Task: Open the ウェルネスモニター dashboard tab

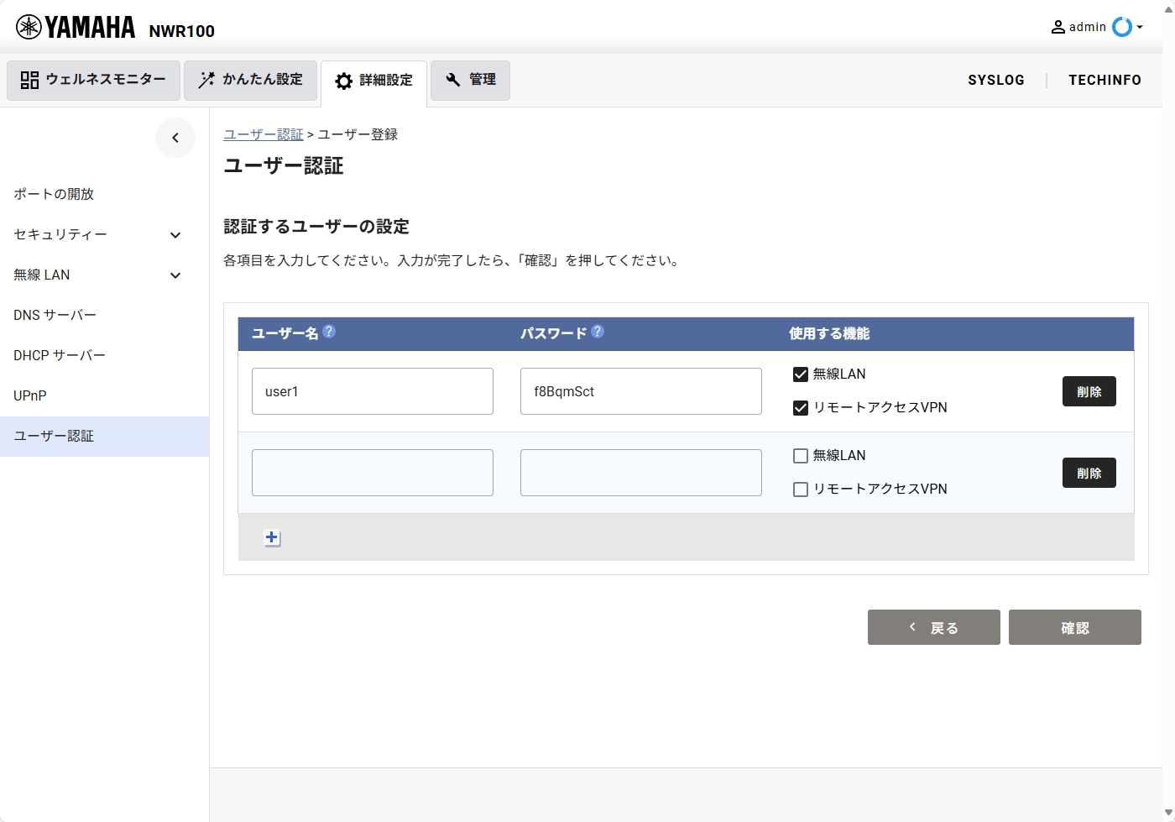Action: coord(94,81)
